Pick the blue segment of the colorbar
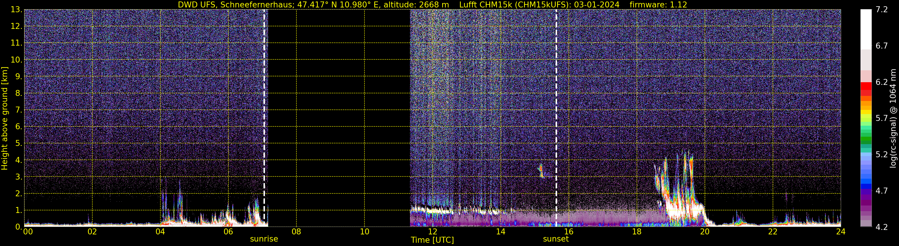The width and height of the screenshot is (899, 246). (x=866, y=186)
